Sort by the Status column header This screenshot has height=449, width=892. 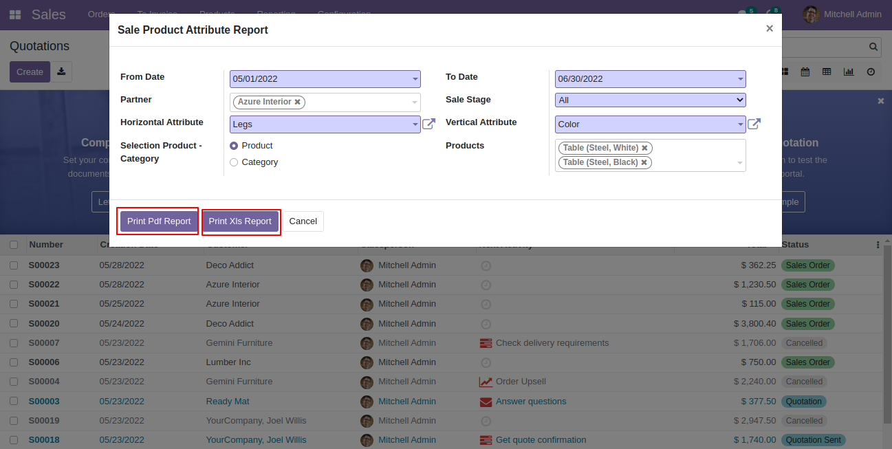coord(795,245)
